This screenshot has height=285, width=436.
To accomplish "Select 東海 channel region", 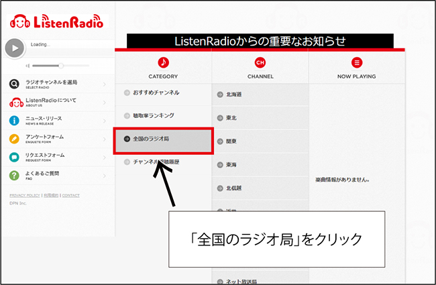I will [x=260, y=164].
